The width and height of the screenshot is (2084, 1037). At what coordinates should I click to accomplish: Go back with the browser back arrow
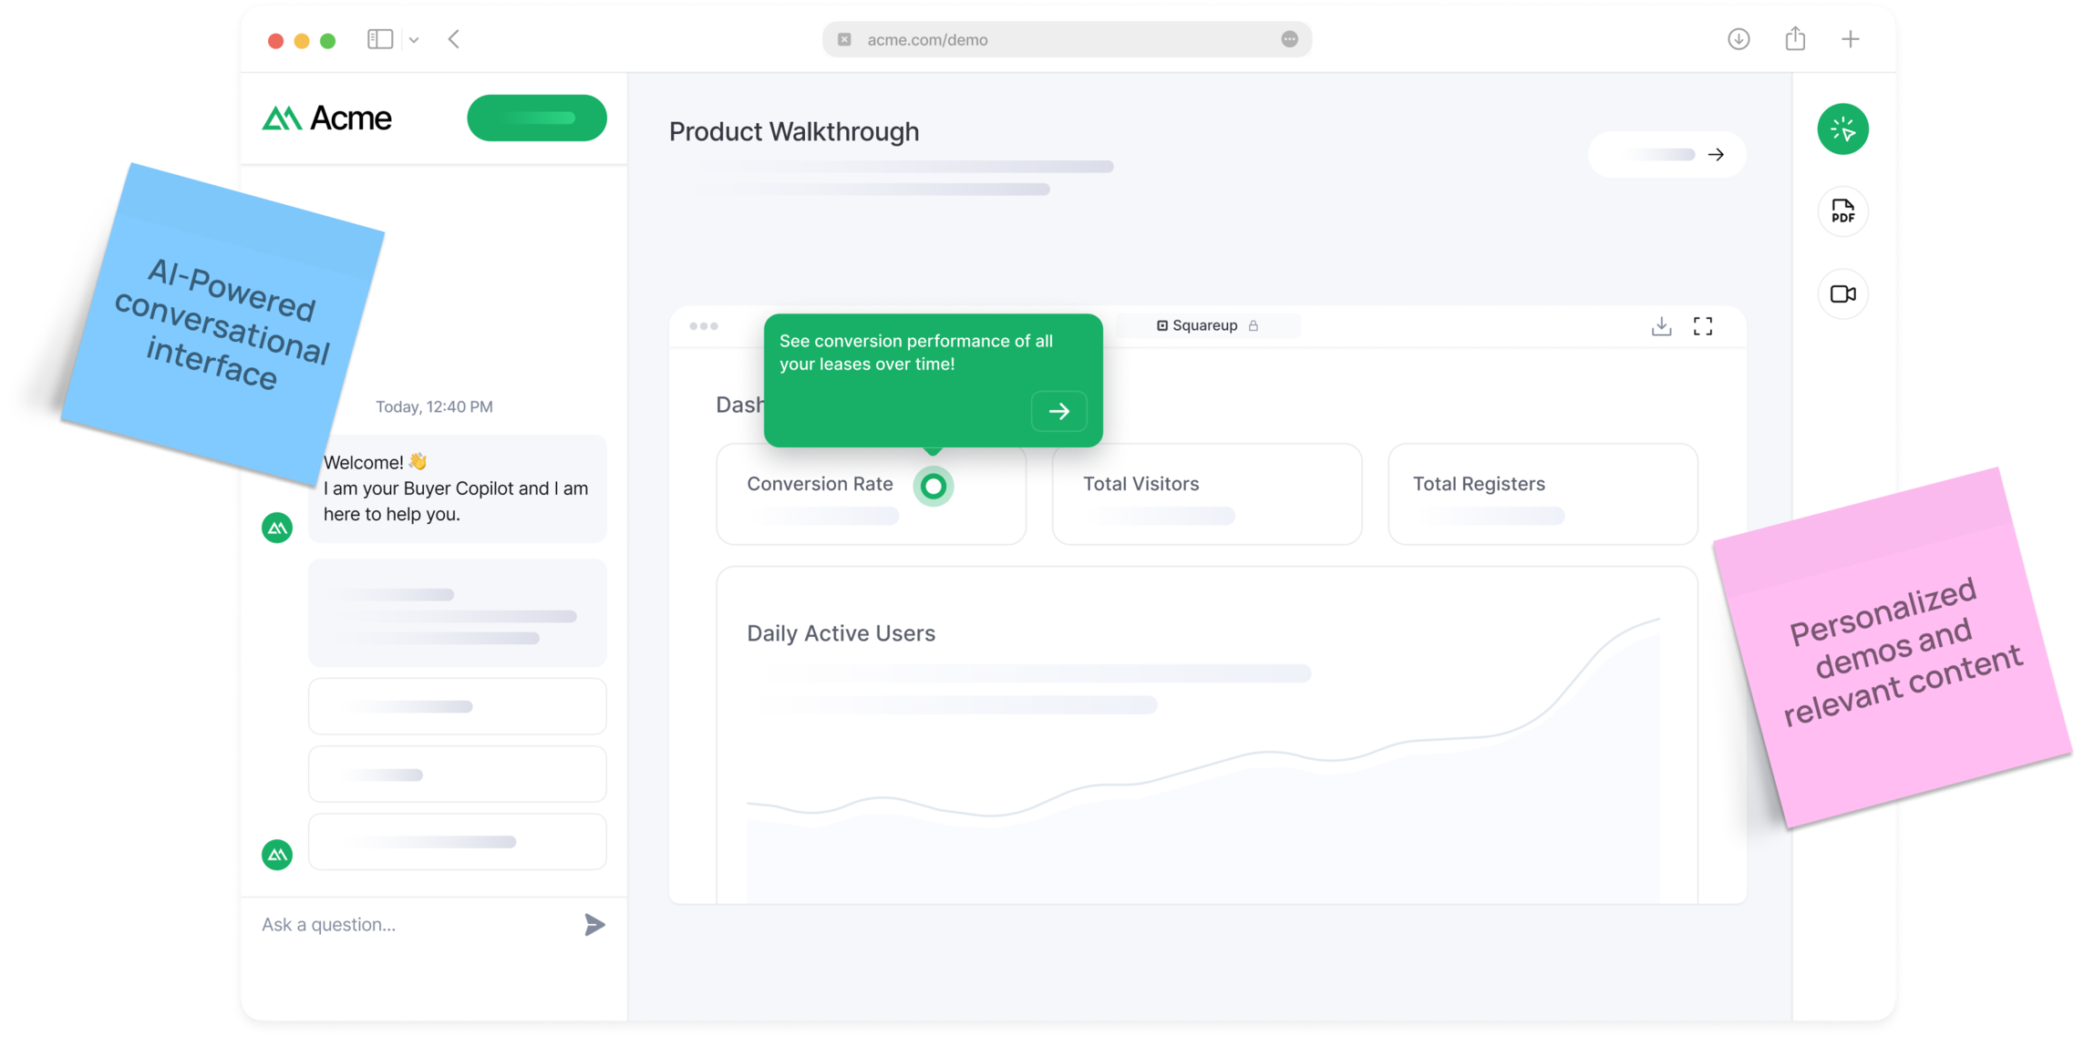[x=454, y=39]
